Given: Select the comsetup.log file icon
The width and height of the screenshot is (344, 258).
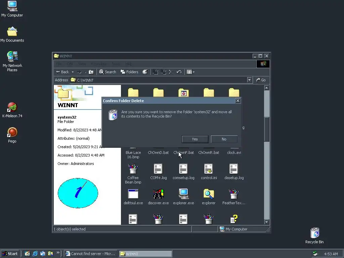Looking at the screenshot, I should point(183,169).
